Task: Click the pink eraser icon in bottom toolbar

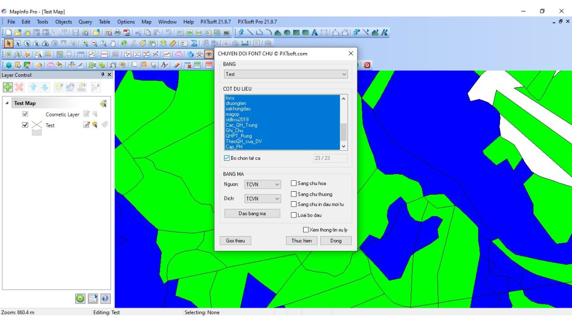Action: tap(176, 65)
